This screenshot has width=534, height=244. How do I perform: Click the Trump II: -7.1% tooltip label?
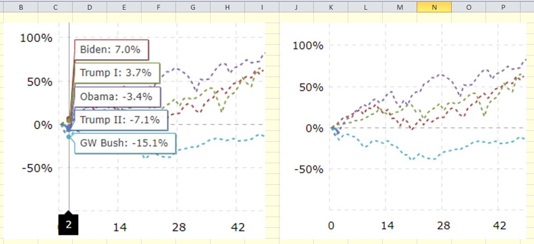click(x=120, y=120)
